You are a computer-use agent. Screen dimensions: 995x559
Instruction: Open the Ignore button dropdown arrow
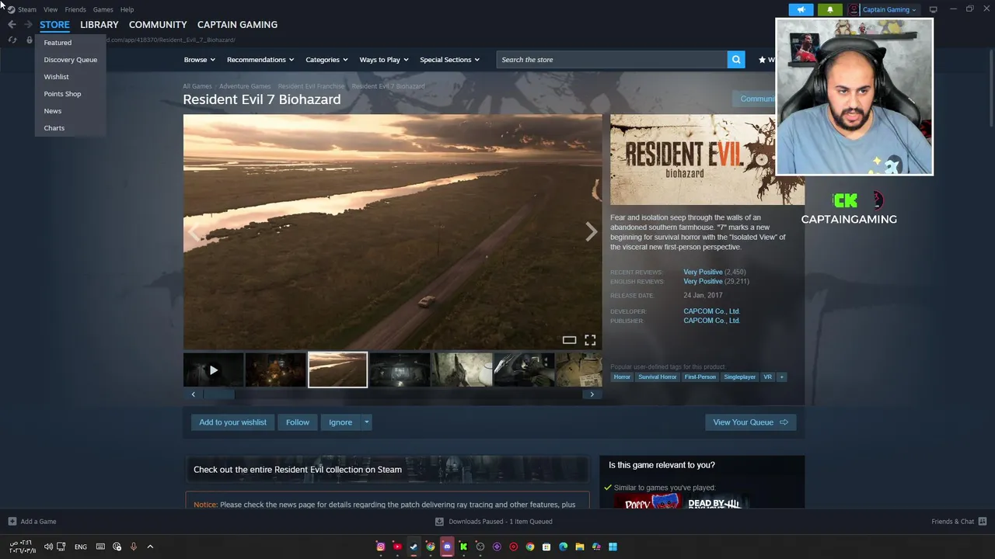click(x=366, y=422)
